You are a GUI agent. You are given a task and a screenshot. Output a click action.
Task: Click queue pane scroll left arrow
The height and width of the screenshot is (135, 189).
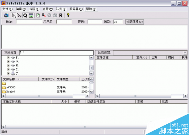(x=3, y=127)
